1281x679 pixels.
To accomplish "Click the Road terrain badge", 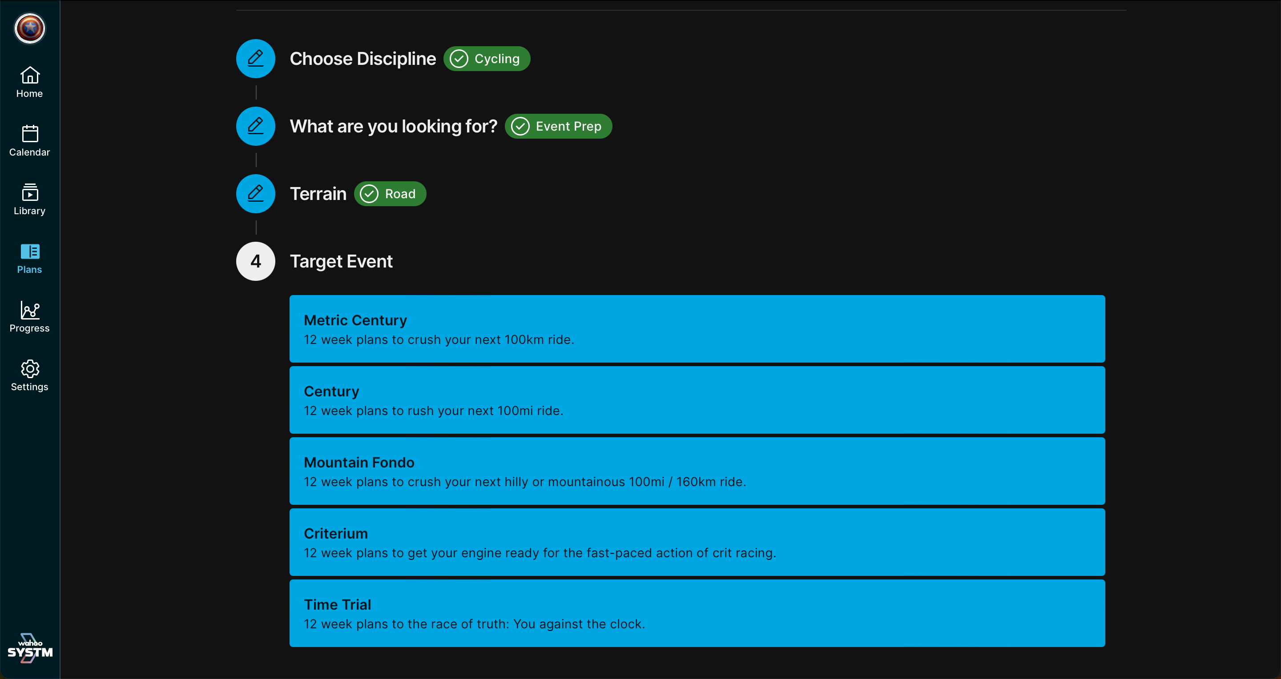I will pos(390,194).
